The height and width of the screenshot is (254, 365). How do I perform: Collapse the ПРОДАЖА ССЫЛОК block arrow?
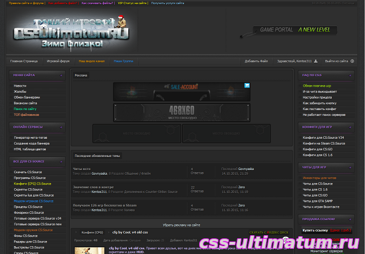(350, 219)
